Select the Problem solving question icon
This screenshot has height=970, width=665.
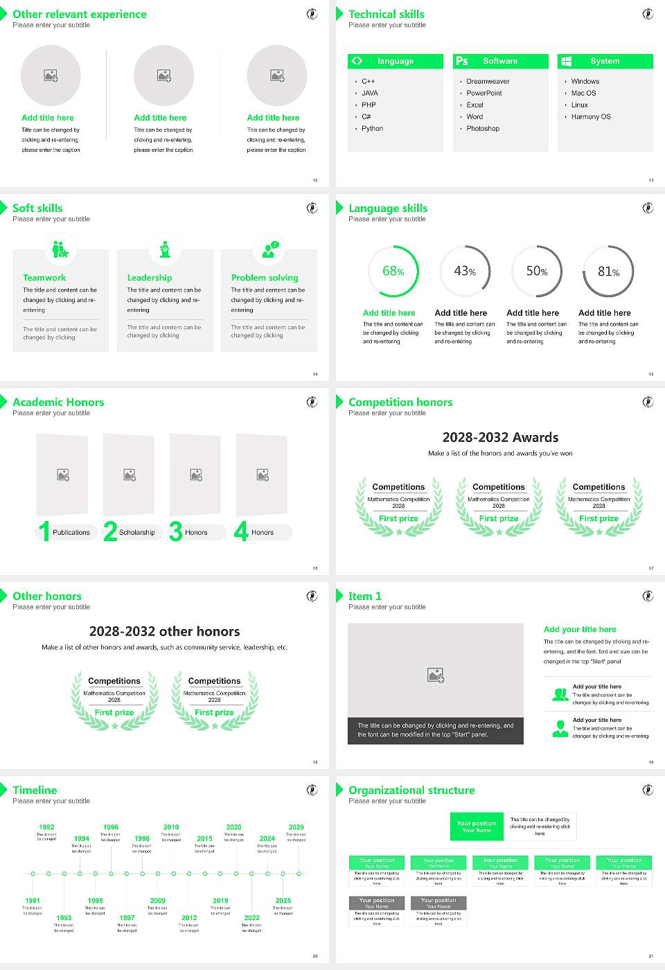[x=269, y=249]
